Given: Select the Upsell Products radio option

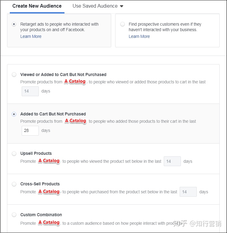Looking at the screenshot, I should click(14, 154).
